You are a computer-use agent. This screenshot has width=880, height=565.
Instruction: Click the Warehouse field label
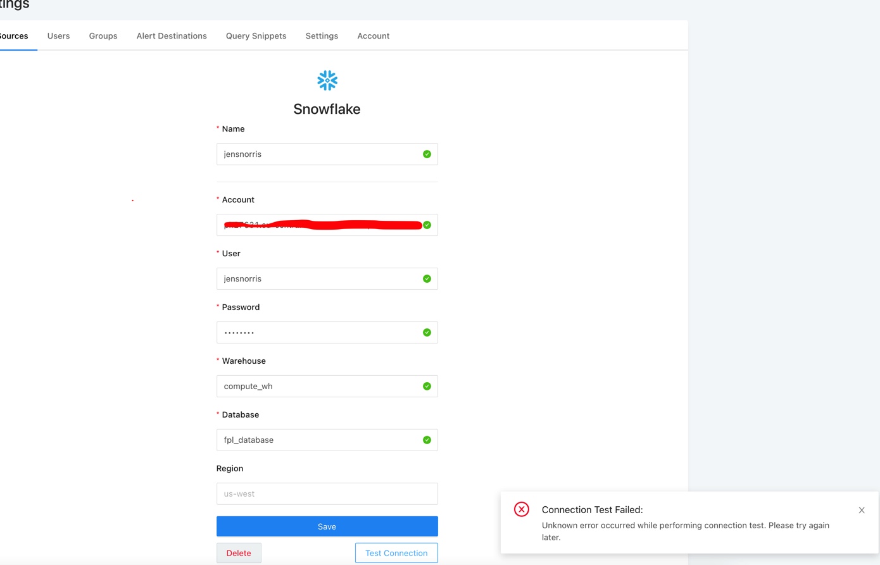click(x=244, y=361)
